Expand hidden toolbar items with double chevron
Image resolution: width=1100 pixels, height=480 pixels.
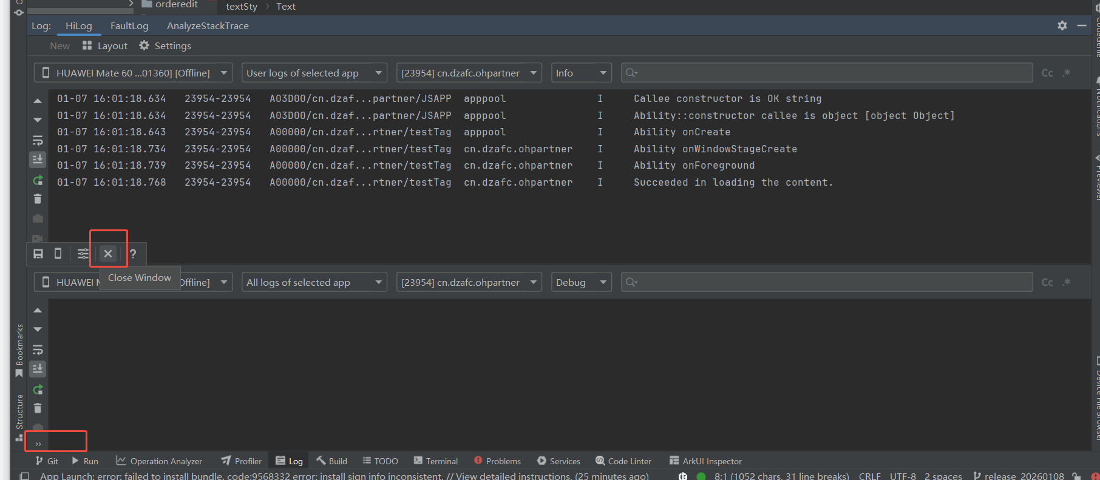pyautogui.click(x=38, y=444)
